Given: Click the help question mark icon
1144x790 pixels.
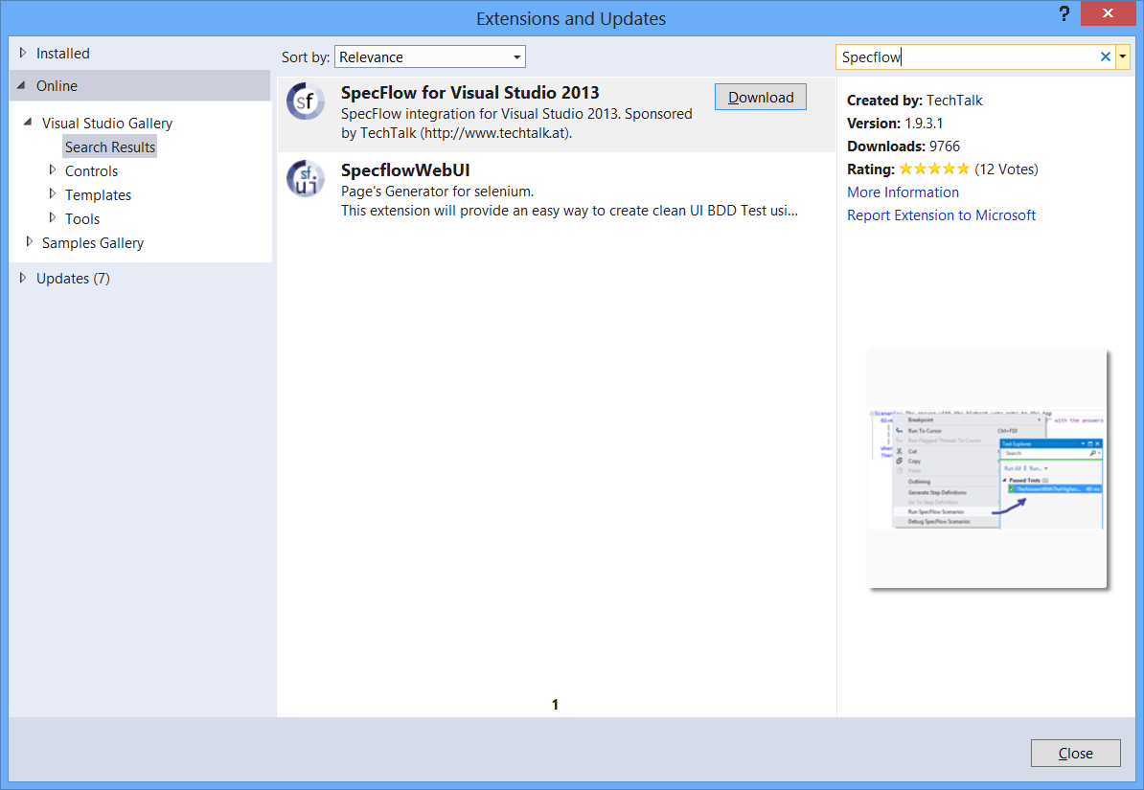Looking at the screenshot, I should coord(1064,14).
